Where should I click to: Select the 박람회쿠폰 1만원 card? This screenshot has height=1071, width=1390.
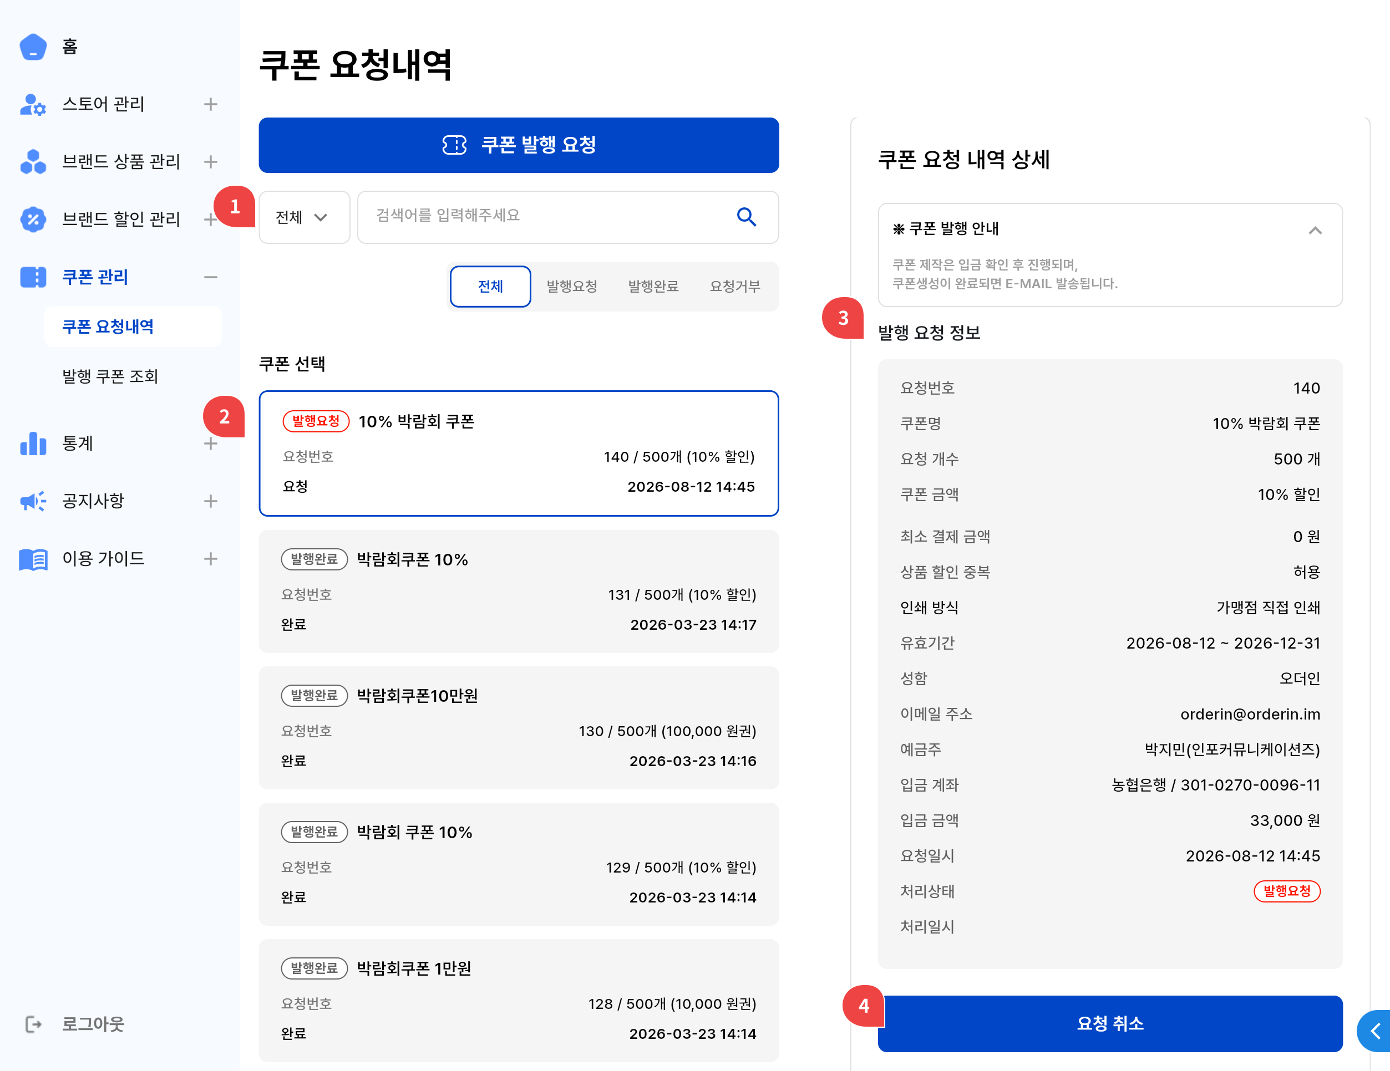(x=519, y=1001)
